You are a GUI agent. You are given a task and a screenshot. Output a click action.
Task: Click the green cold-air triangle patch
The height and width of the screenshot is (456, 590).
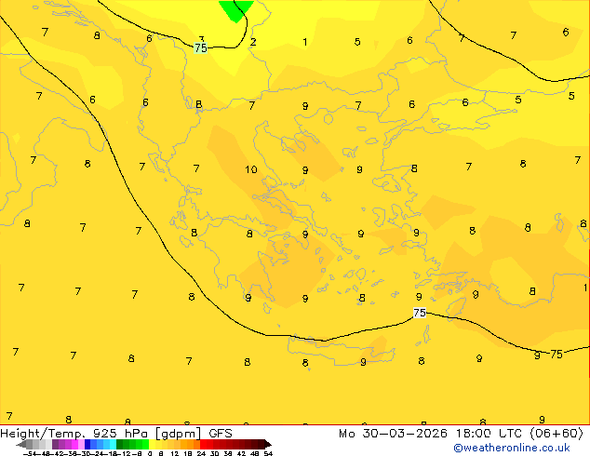click(236, 10)
